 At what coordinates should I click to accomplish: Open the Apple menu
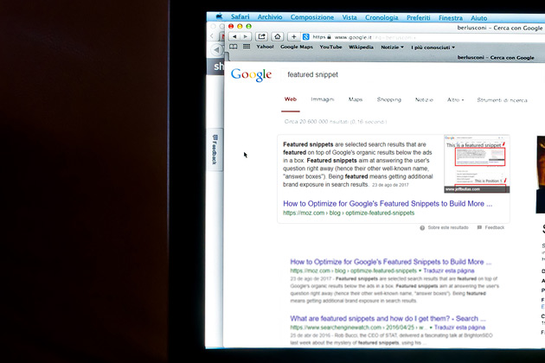tap(219, 16)
